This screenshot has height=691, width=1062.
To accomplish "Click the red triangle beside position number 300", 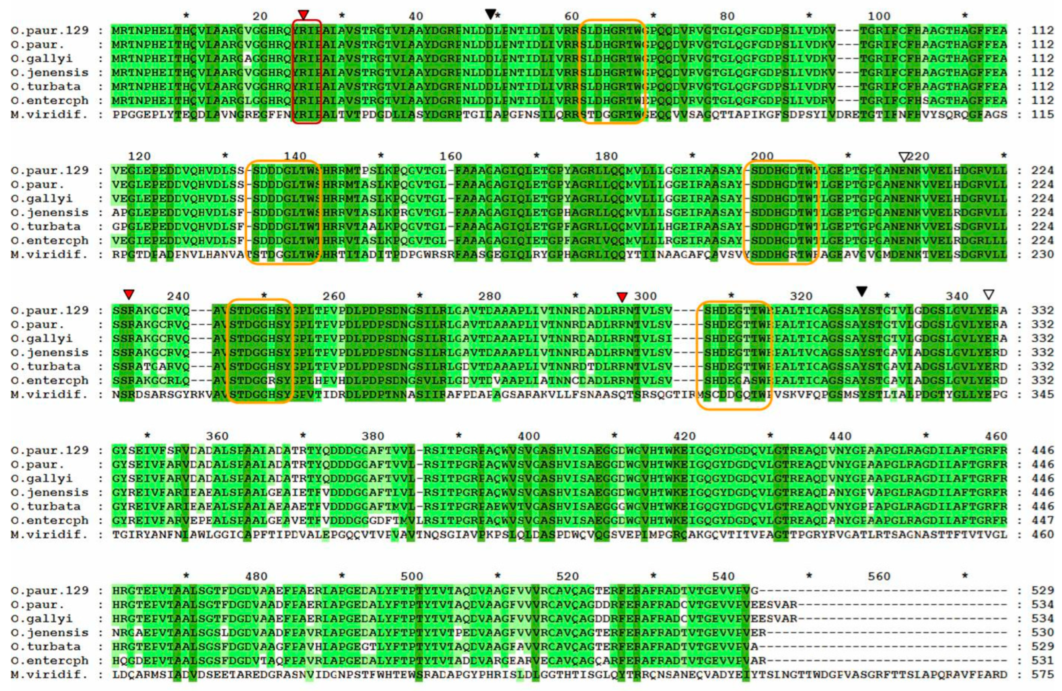I will tap(622, 297).
